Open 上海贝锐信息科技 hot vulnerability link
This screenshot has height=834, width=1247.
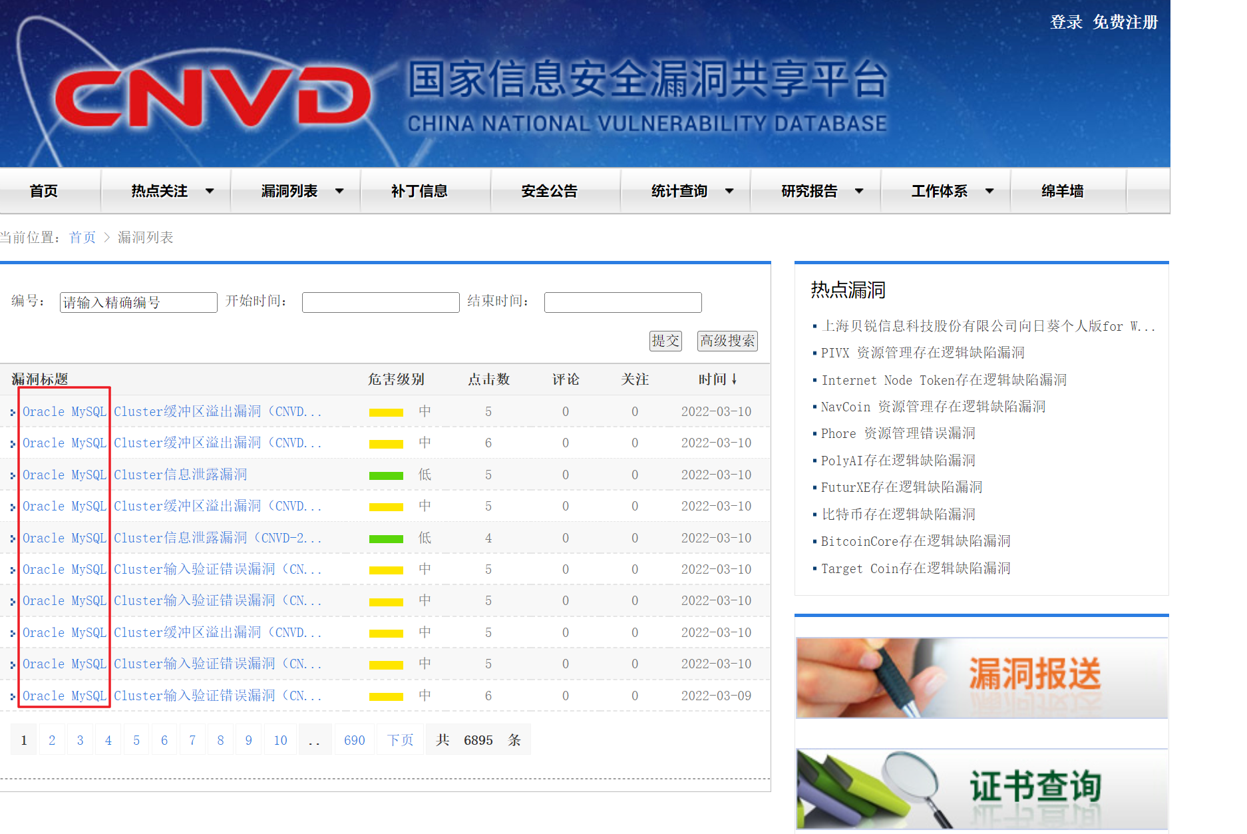point(988,326)
